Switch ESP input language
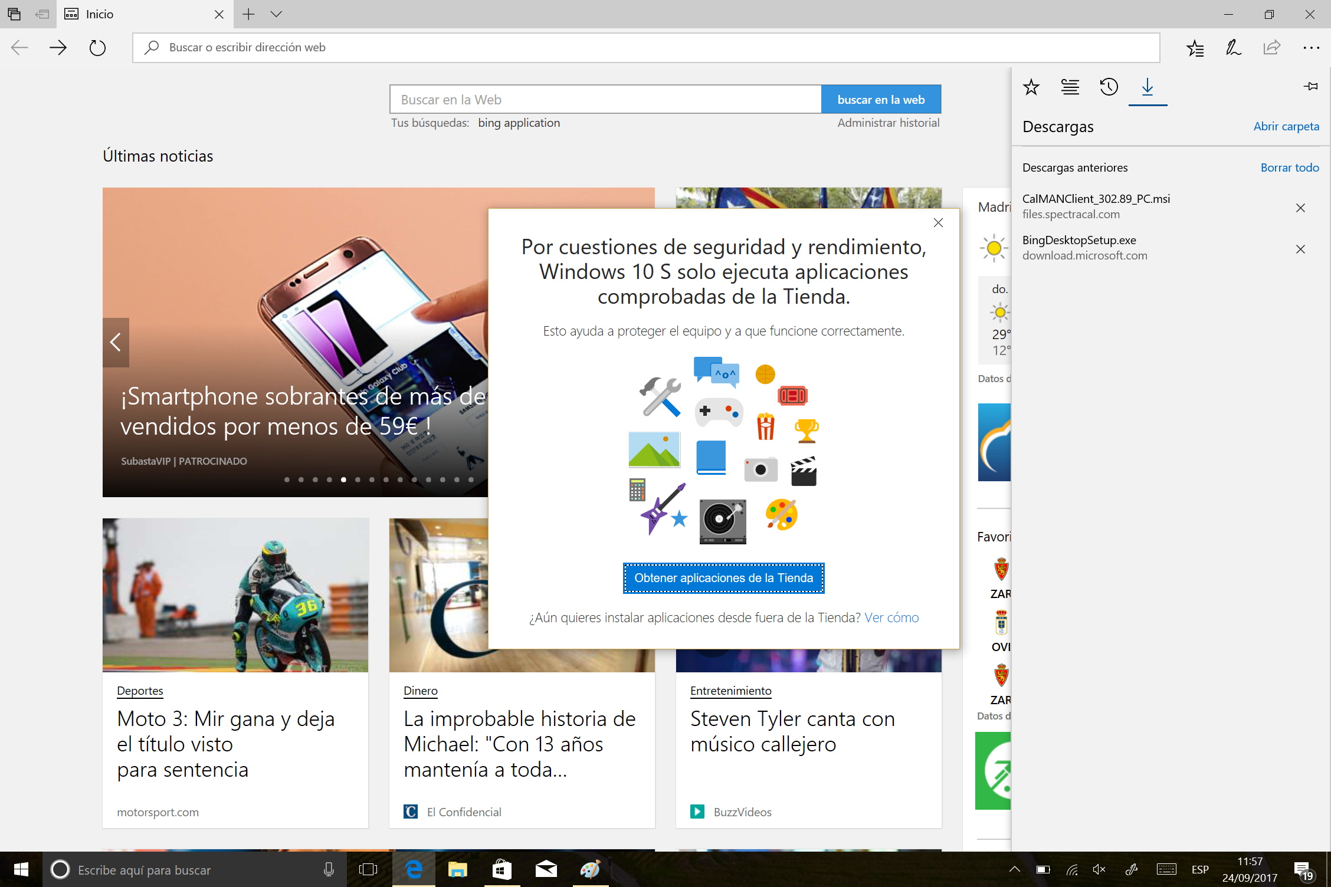The image size is (1331, 887). (x=1200, y=869)
